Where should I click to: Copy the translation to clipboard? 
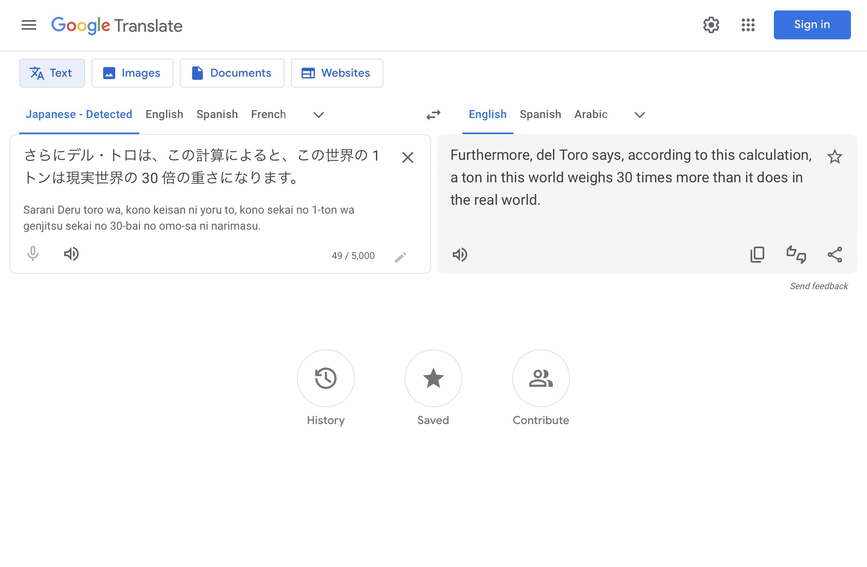(x=757, y=255)
